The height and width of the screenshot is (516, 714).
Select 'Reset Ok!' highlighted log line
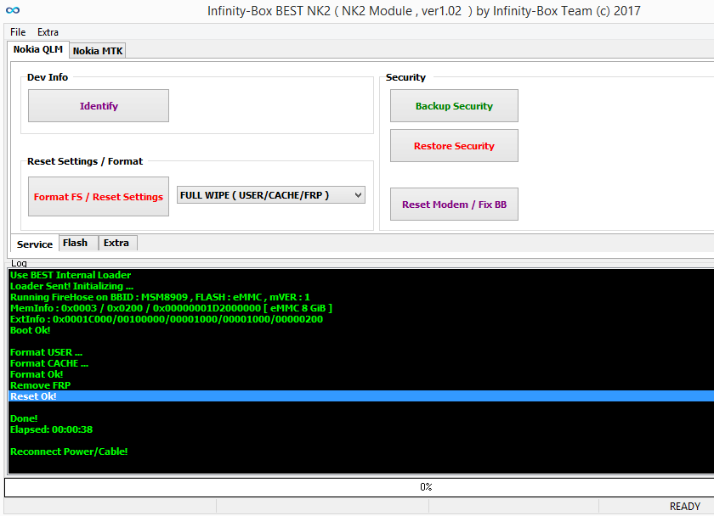(361, 396)
